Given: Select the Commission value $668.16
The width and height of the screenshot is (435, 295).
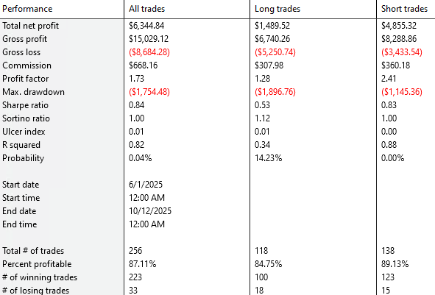Looking at the screenshot, I should coord(143,65).
